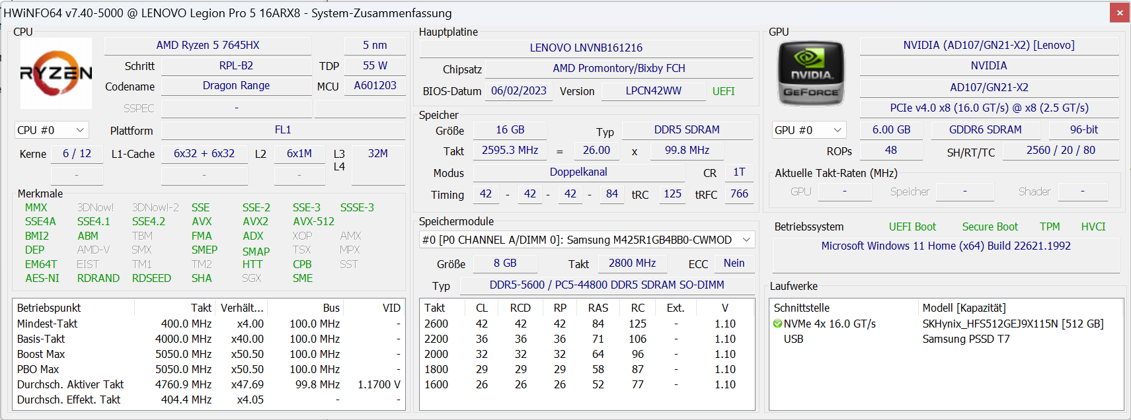Click the 8 GB module size value
Screen dimensions: 1131x420
[x=505, y=263]
